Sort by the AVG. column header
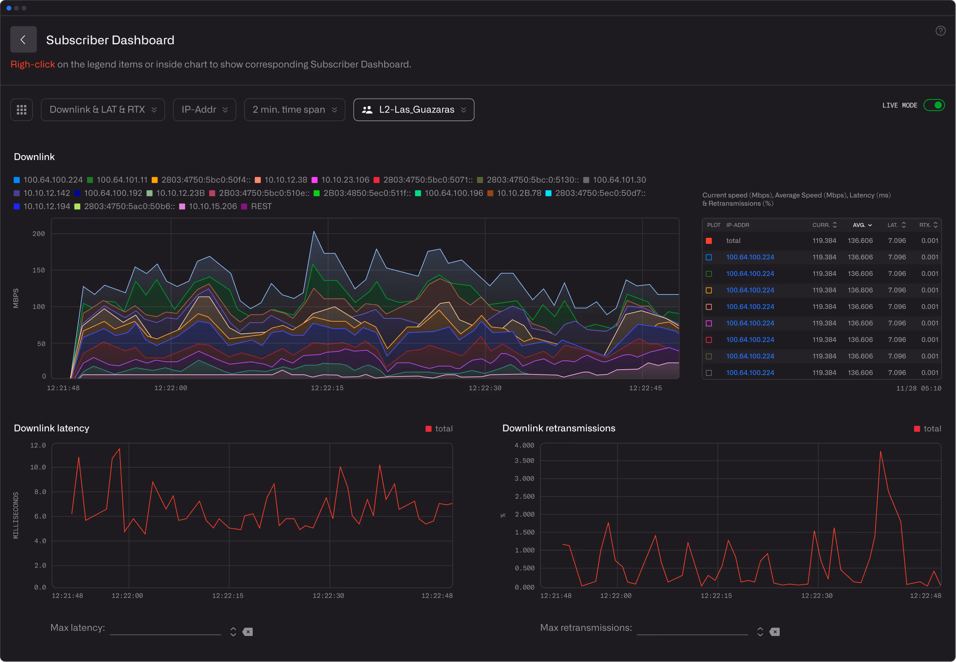The image size is (956, 662). coord(862,225)
